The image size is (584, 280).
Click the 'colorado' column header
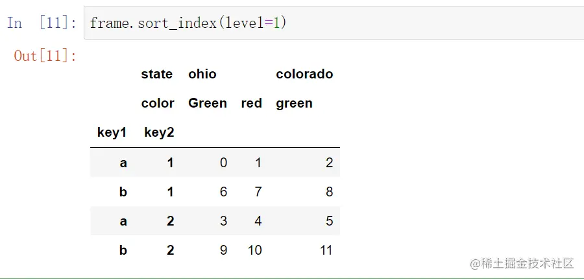click(x=304, y=74)
